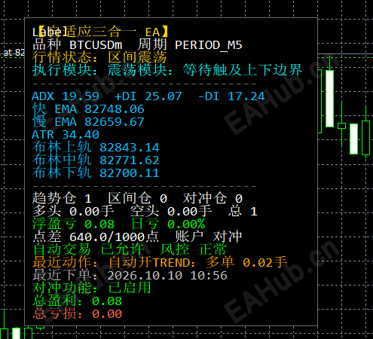
Task: Select the 趋势仓 1 counter
Action: (62, 198)
